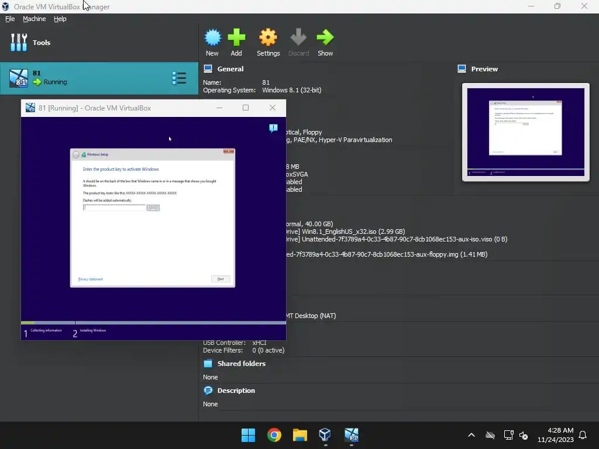Screen dimensions: 599x449
Task: Click the network status tray icon
Action: pyautogui.click(x=508, y=435)
